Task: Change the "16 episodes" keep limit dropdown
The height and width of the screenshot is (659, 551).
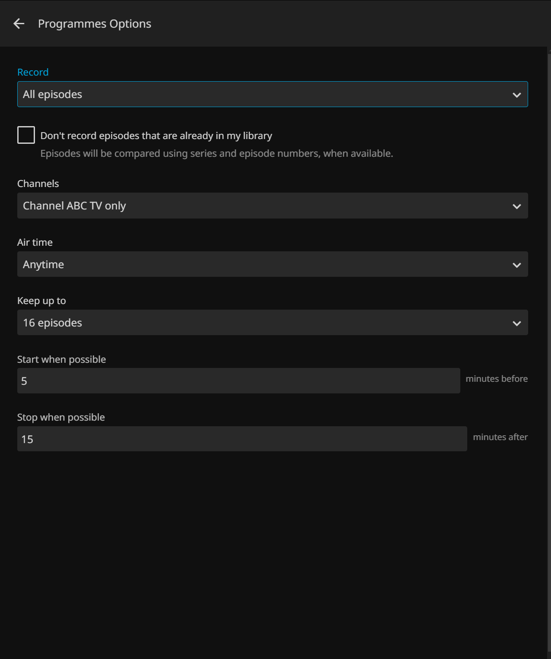Action: pos(259,323)
